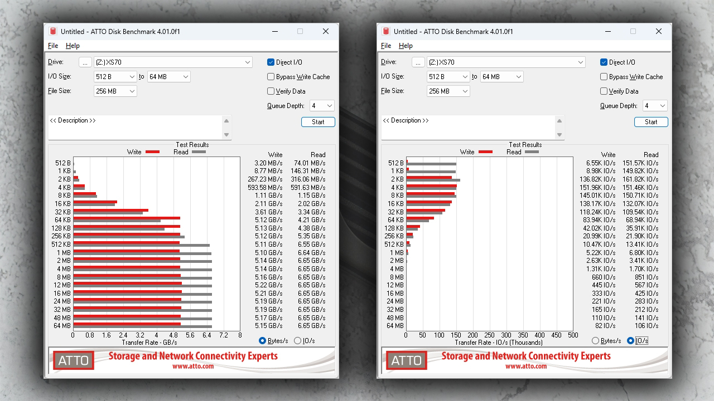Open I/O Size 512 B dropdown in left window
Image resolution: width=714 pixels, height=401 pixels.
point(115,77)
